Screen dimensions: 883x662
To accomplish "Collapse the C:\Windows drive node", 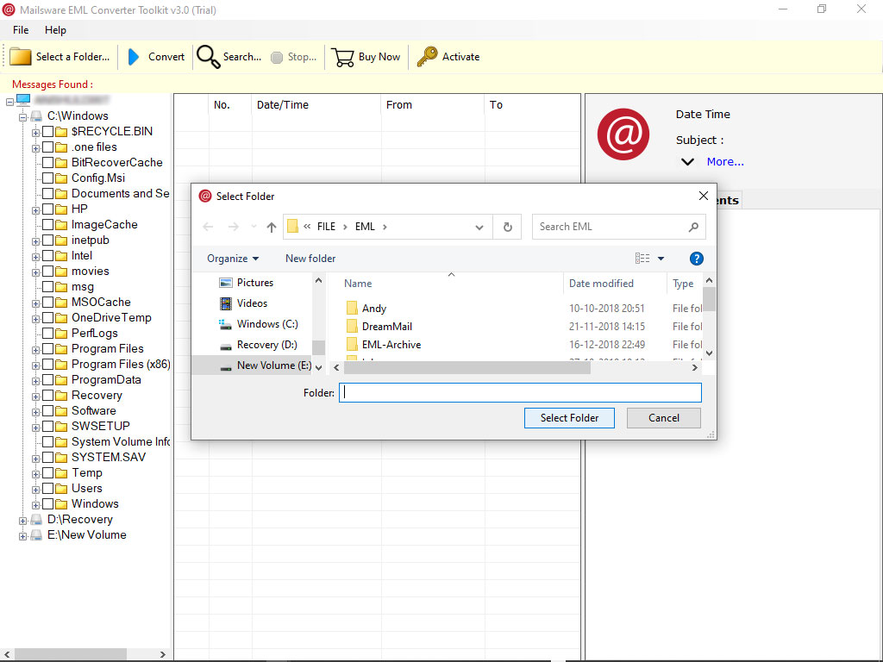I will coord(22,117).
